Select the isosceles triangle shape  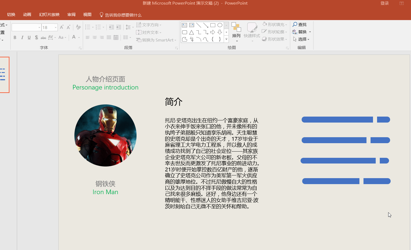pyautogui.click(x=192, y=32)
